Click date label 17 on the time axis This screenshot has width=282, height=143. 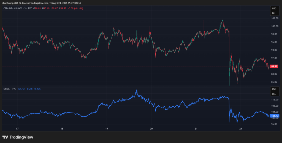[17, 129]
